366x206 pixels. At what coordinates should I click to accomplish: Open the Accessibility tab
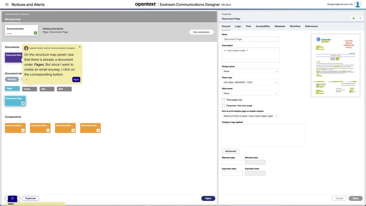[x=263, y=26]
